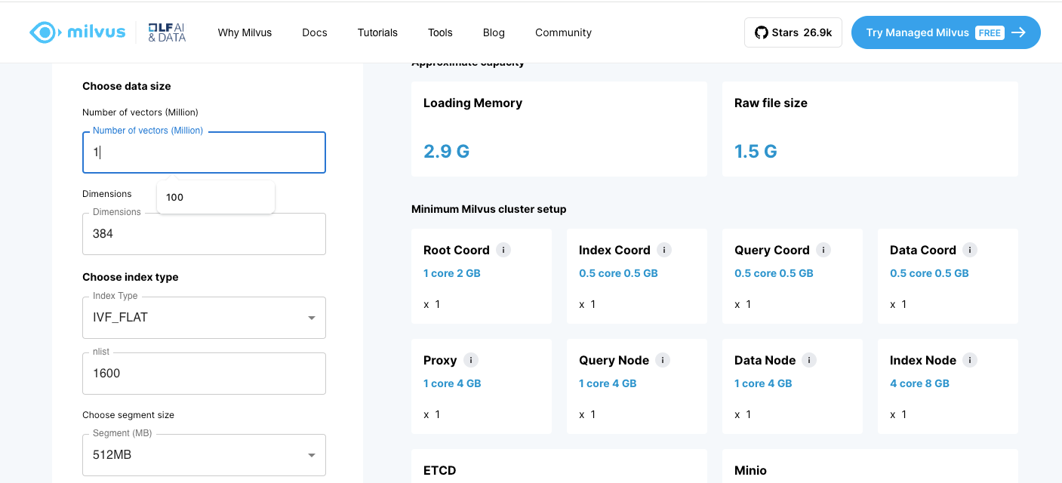Click the ETCD card heading
Viewport: 1062px width, 483px height.
(440, 470)
